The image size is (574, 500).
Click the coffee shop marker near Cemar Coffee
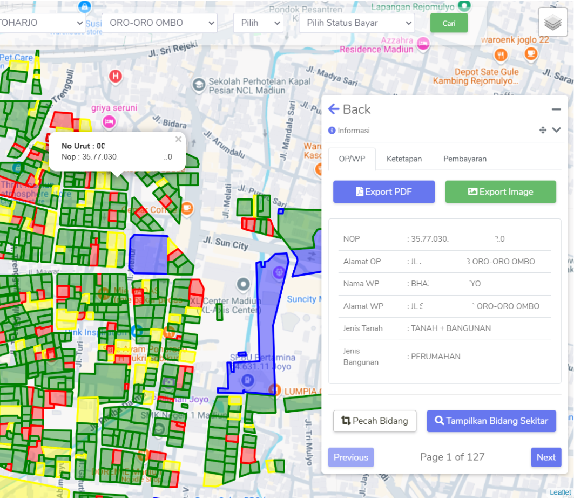(187, 209)
